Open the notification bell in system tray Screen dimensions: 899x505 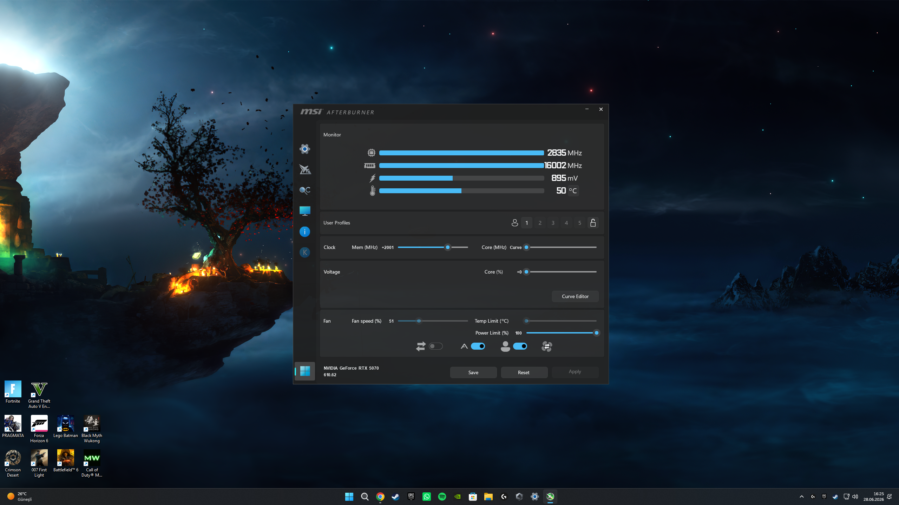[x=890, y=497]
